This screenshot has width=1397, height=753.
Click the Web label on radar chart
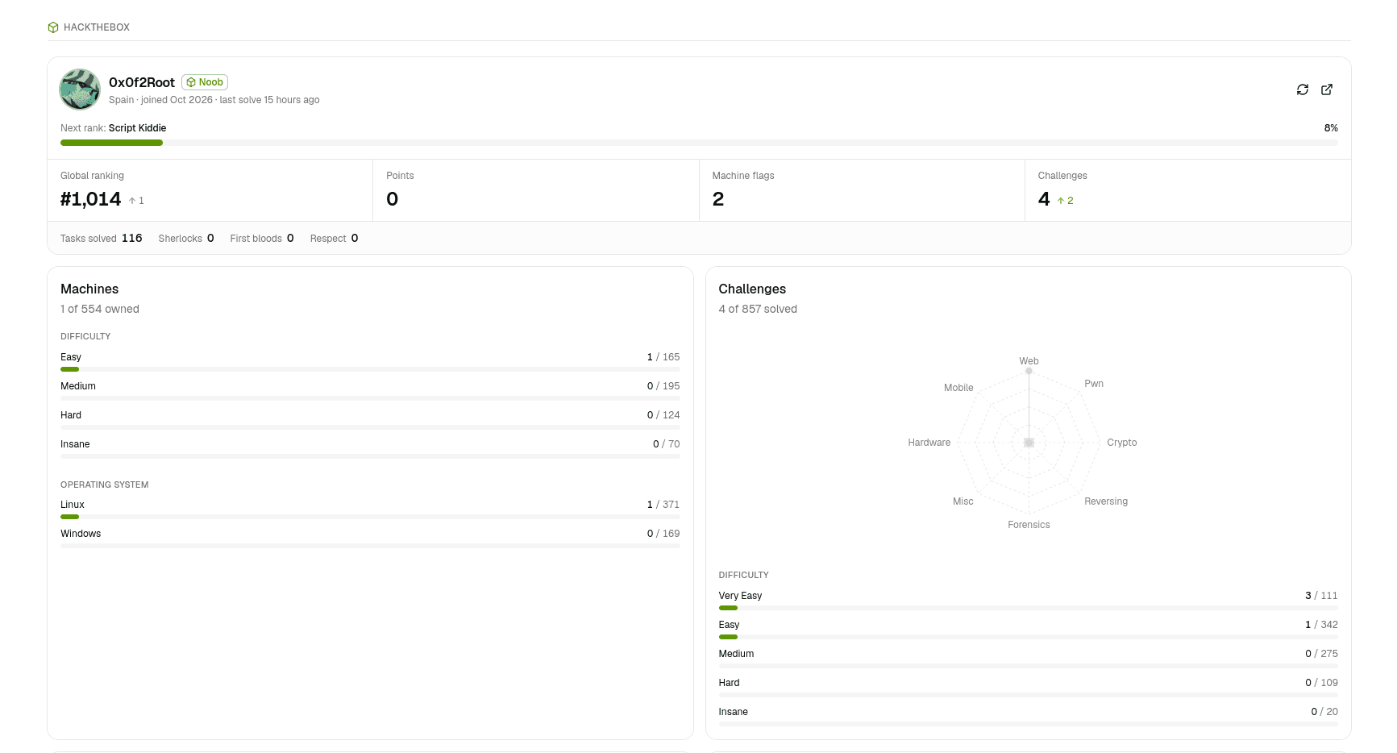coord(1029,361)
